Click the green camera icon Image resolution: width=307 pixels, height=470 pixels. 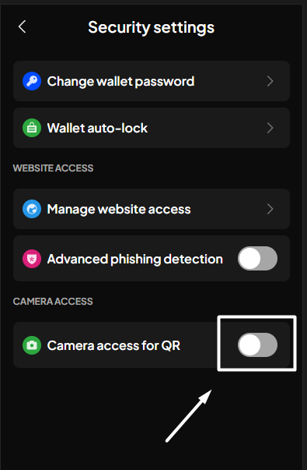point(32,345)
